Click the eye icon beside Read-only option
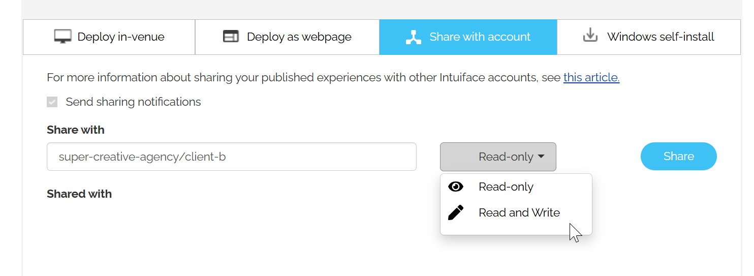This screenshot has height=276, width=754. pyautogui.click(x=456, y=187)
